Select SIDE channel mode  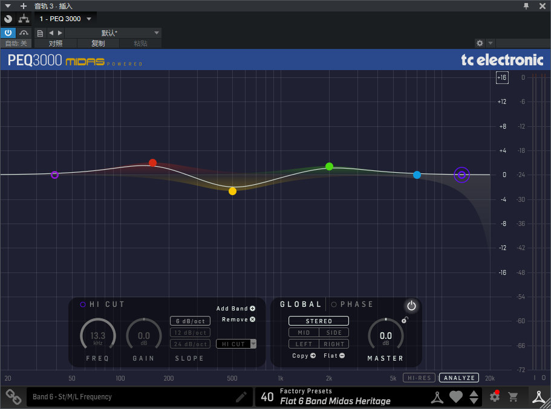point(334,332)
